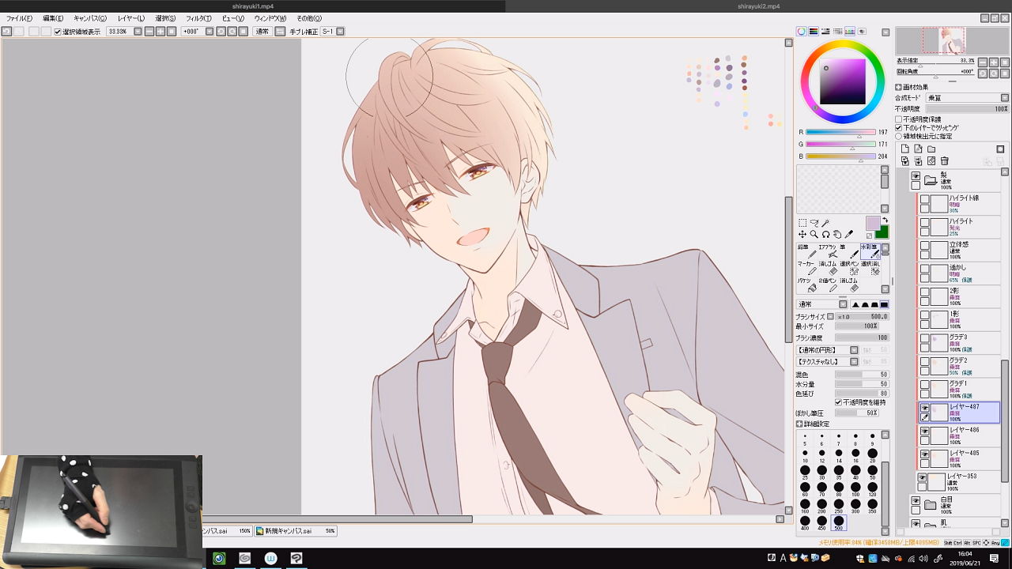This screenshot has height=569, width=1012.
Task: Choose the magic wand selection tool
Action: [x=825, y=224]
